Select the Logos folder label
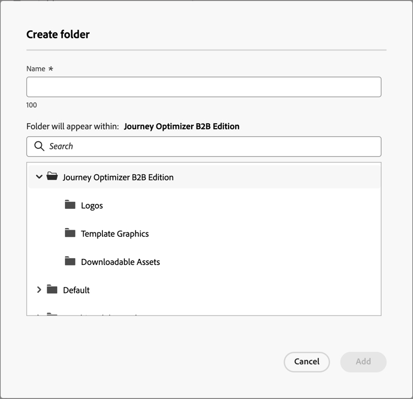 pyautogui.click(x=92, y=206)
